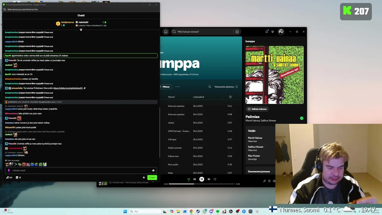382x215 pixels.
Task: Click Windows taskbar search box
Action: [x=145, y=211]
